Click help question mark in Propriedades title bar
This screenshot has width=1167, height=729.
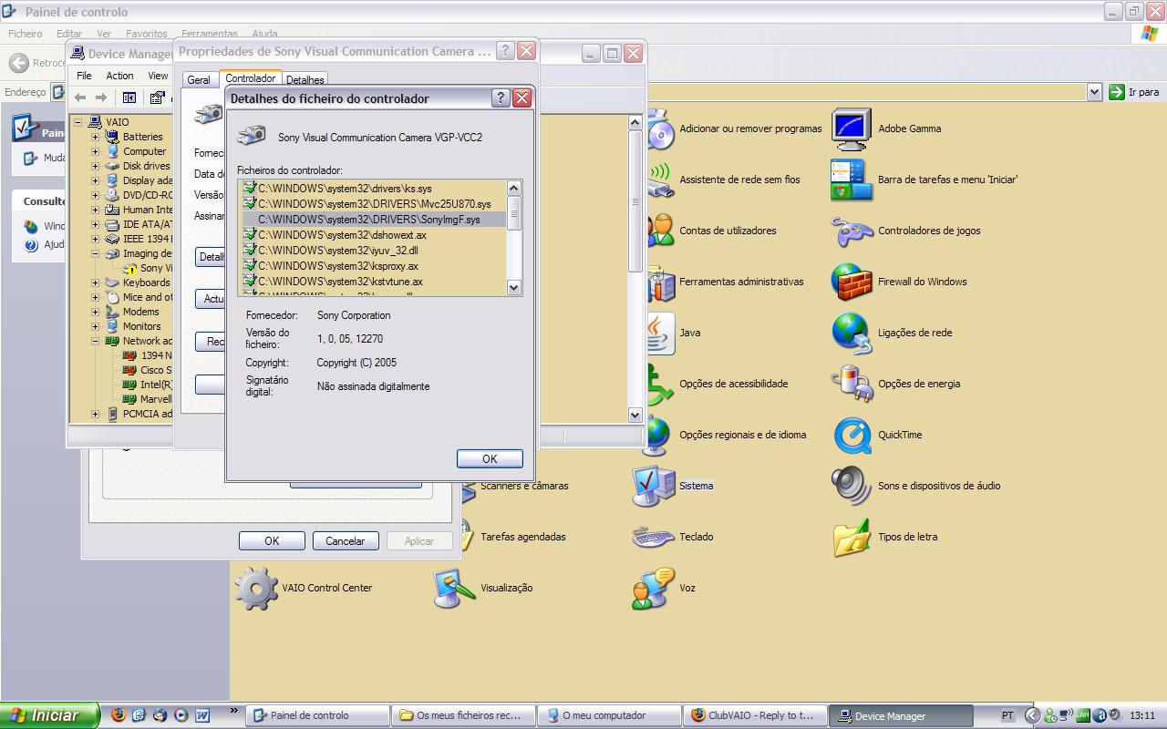(x=505, y=51)
